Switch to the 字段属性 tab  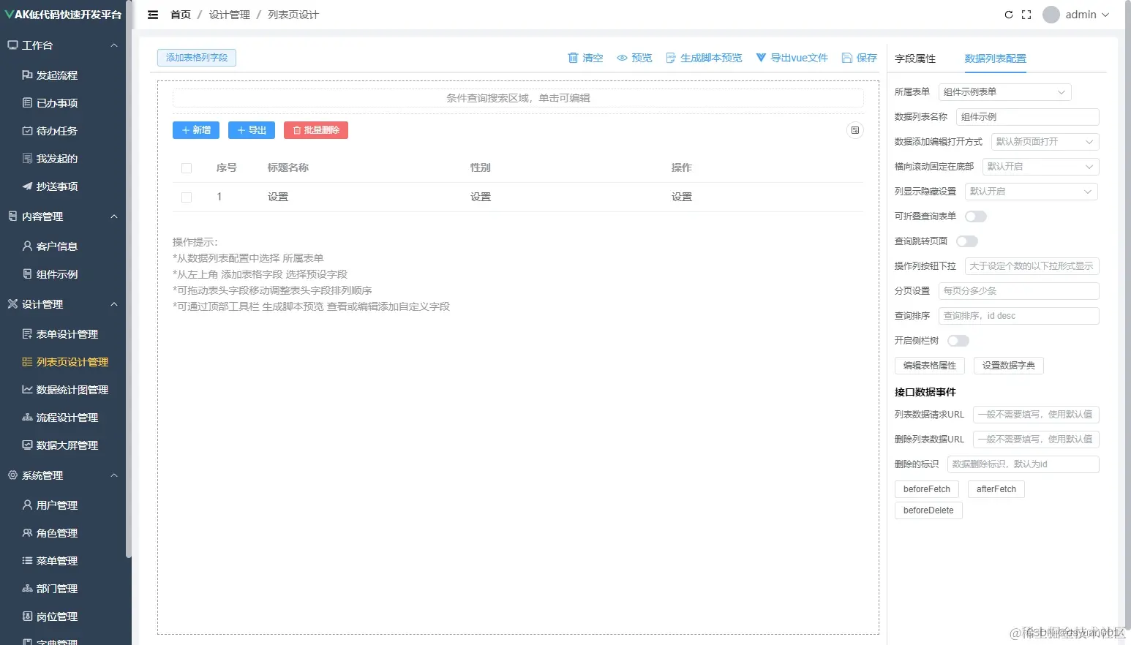915,58
